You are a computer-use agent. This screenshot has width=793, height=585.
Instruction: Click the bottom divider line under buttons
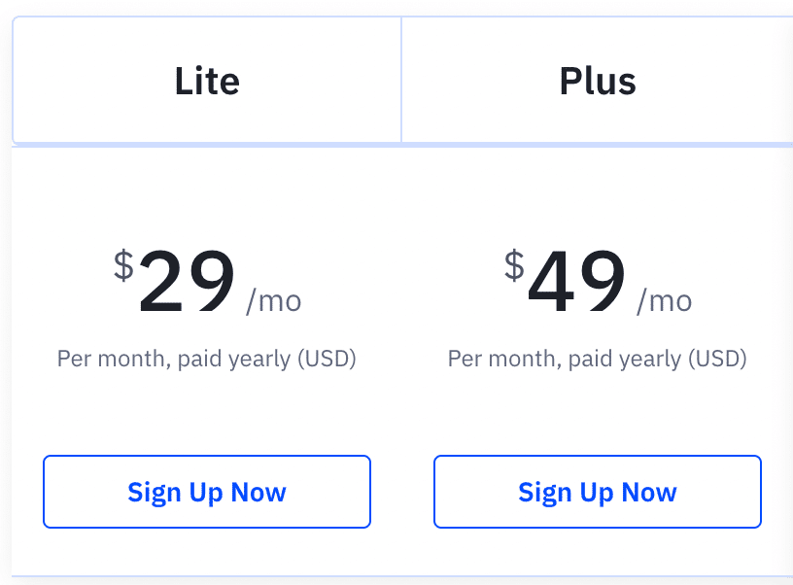[389, 576]
